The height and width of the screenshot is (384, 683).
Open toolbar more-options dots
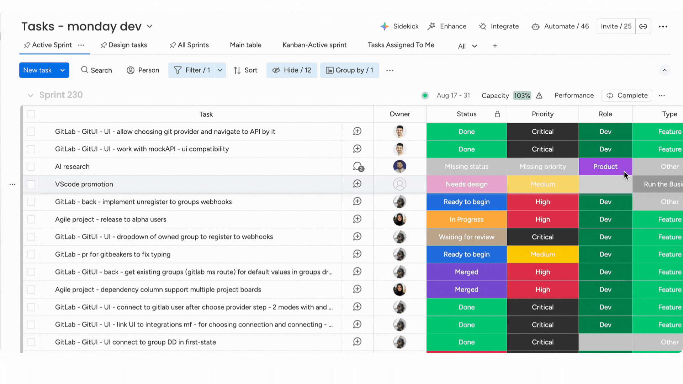click(x=390, y=70)
